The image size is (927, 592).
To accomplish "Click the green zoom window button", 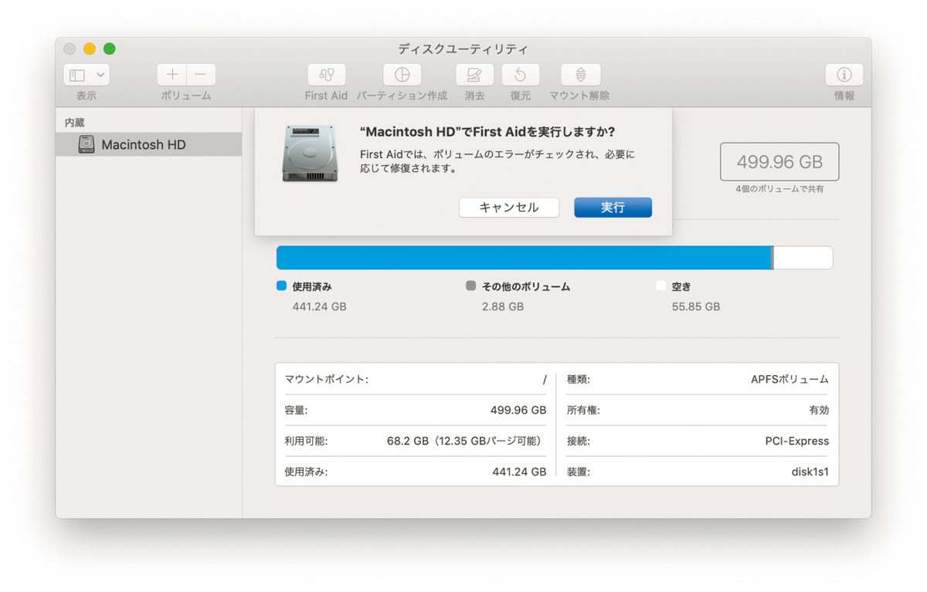I will tap(110, 49).
